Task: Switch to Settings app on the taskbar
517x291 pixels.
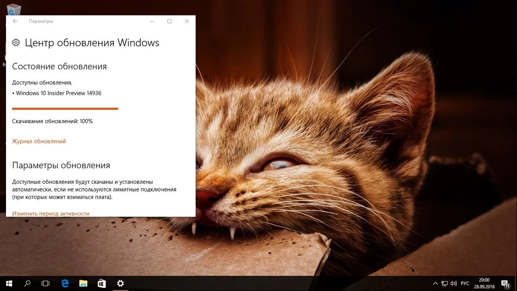Action: tap(121, 283)
